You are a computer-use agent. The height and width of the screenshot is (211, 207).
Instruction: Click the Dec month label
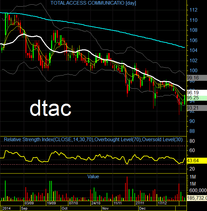(143, 208)
